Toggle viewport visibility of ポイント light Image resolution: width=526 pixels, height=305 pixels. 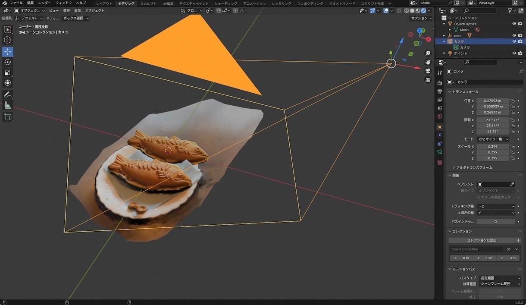point(514,53)
